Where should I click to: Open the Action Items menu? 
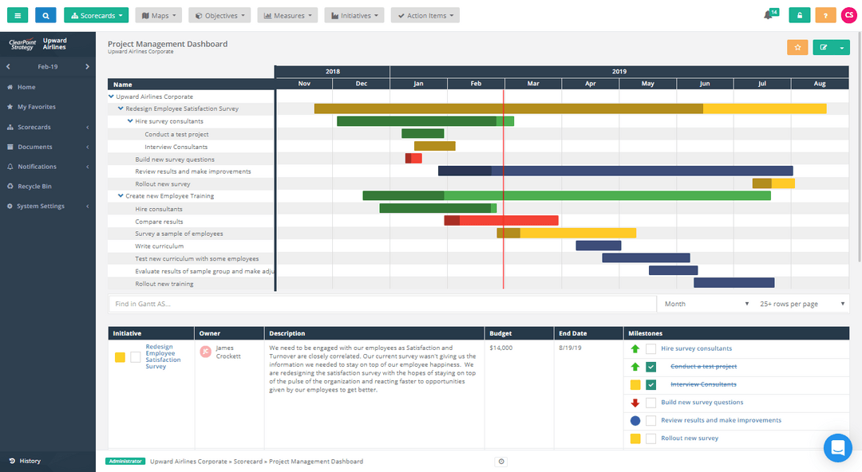tap(425, 14)
